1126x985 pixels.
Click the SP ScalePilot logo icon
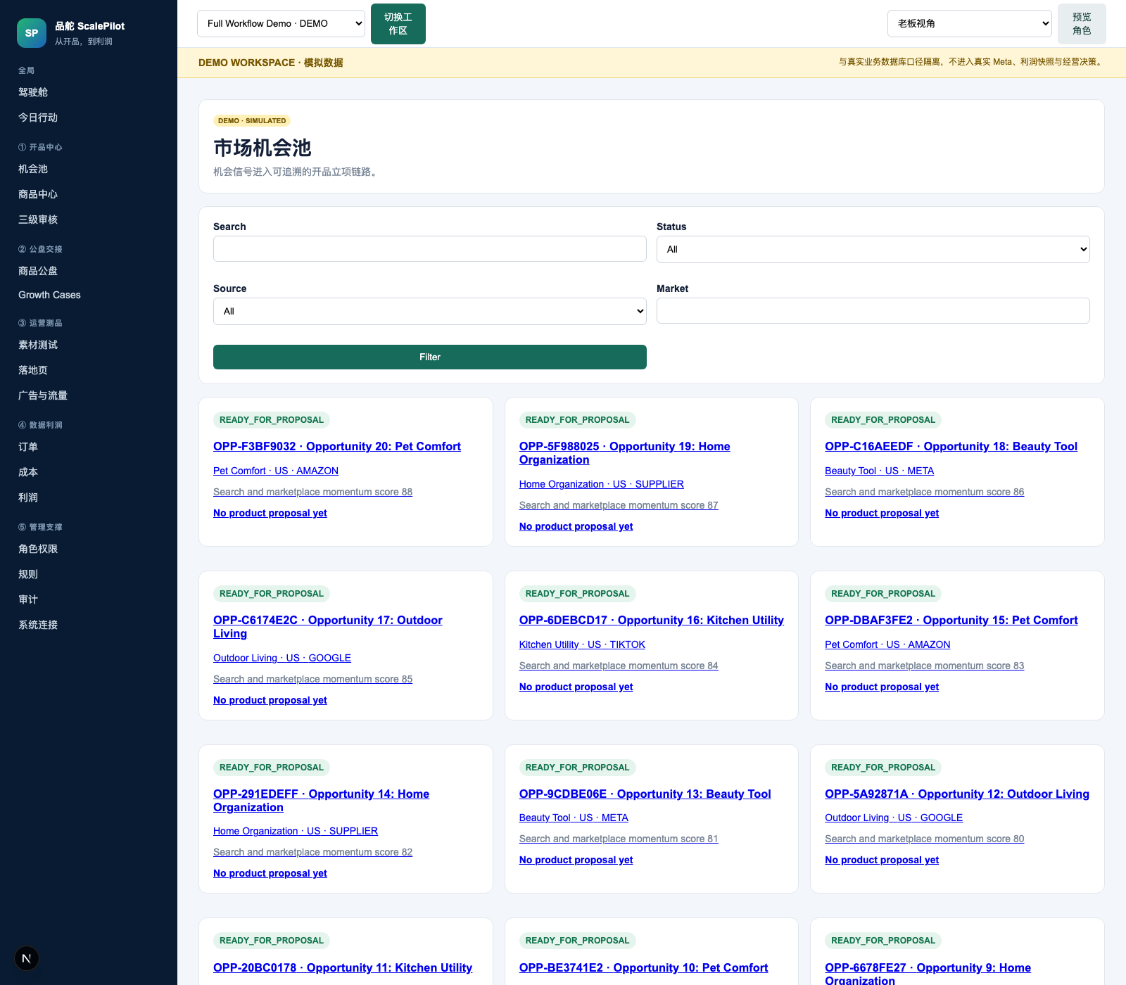tap(32, 33)
